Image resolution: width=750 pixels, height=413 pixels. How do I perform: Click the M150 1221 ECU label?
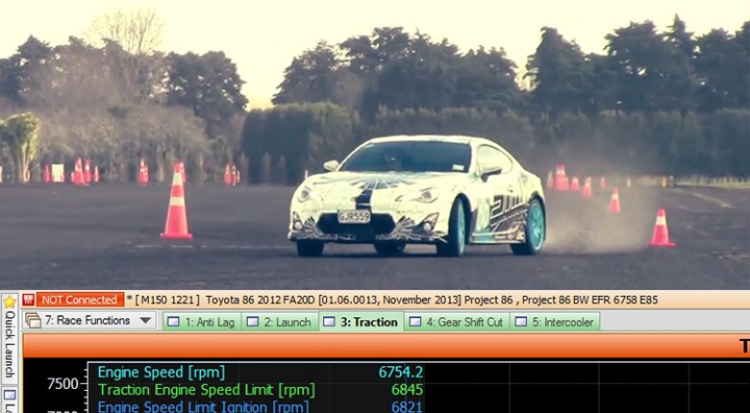(x=167, y=301)
